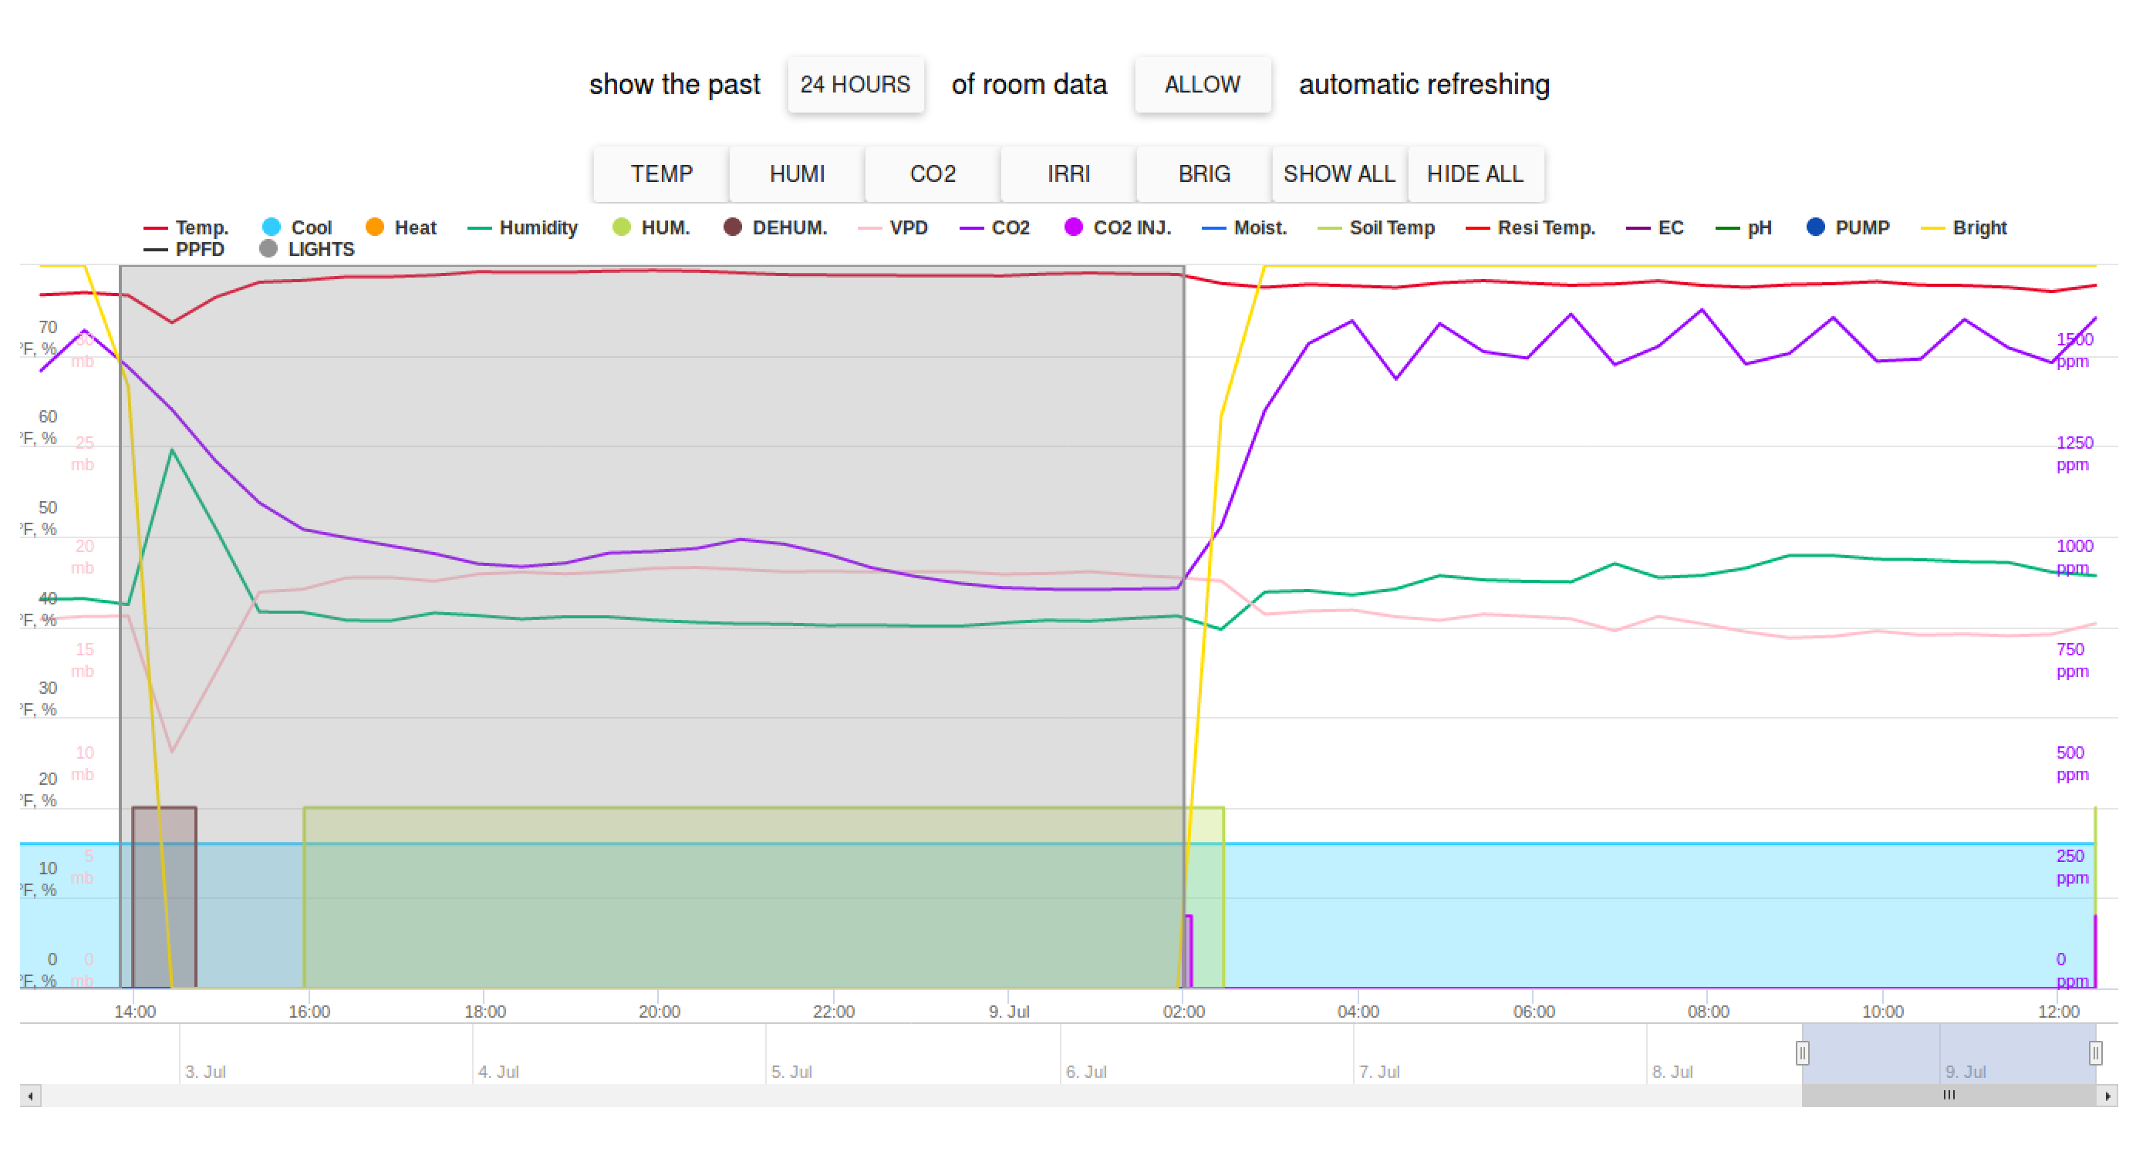The height and width of the screenshot is (1175, 2136).
Task: Click ALLOW for automatic refreshing
Action: 1203,84
